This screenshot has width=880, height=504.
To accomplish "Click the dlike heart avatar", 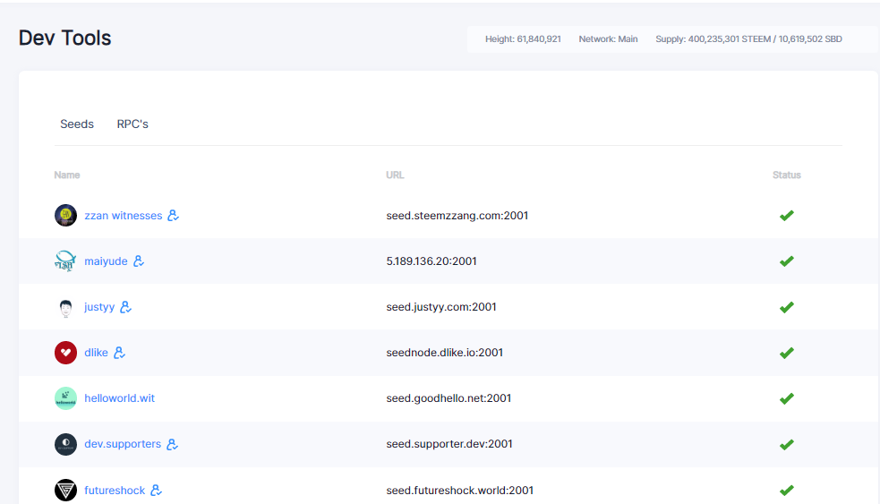I will click(x=65, y=353).
